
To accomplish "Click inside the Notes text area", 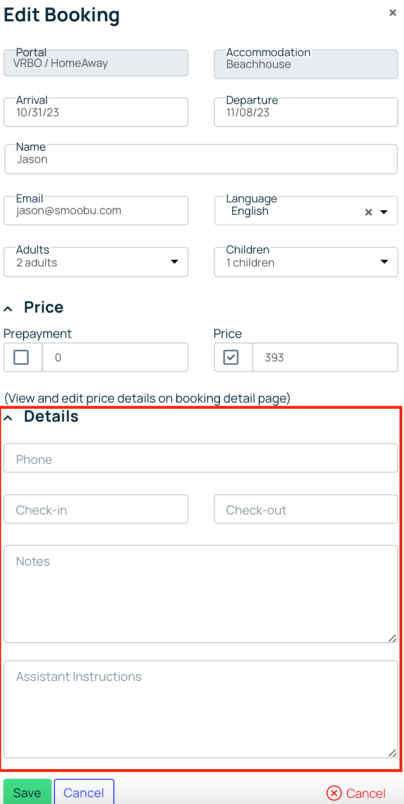I will click(201, 594).
